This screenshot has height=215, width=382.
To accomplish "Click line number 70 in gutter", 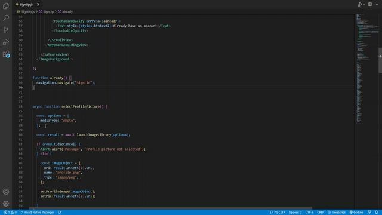I will click(21, 87).
